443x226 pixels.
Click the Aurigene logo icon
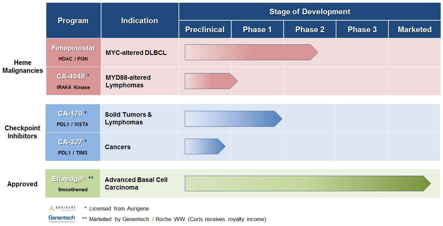click(x=61, y=208)
